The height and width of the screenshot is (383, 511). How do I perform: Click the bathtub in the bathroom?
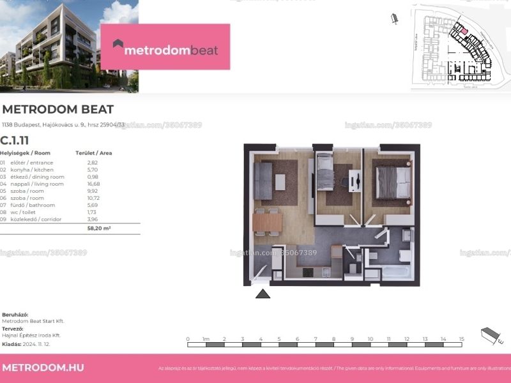pos(395,273)
